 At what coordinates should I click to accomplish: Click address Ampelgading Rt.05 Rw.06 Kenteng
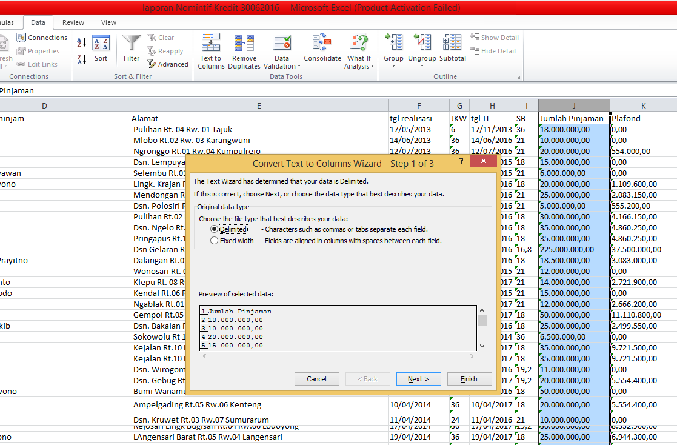point(259,405)
